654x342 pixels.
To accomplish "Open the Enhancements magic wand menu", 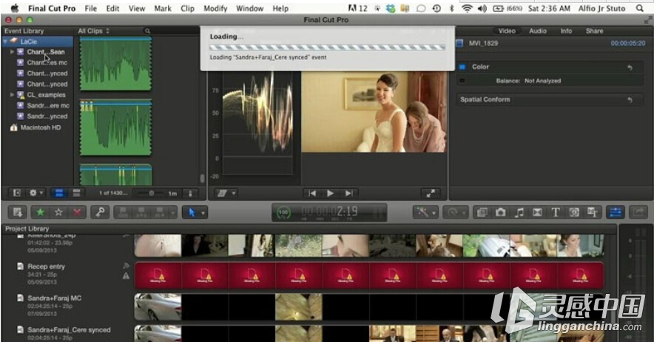I will click(425, 212).
